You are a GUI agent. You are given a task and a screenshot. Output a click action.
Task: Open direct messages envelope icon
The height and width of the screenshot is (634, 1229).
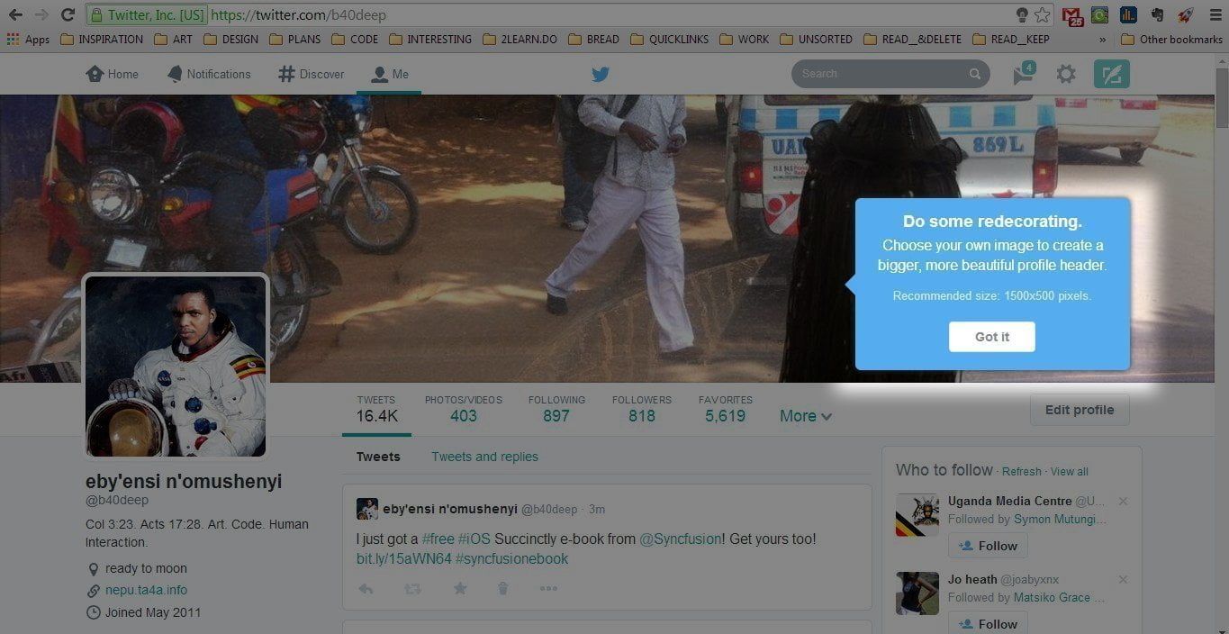1023,75
